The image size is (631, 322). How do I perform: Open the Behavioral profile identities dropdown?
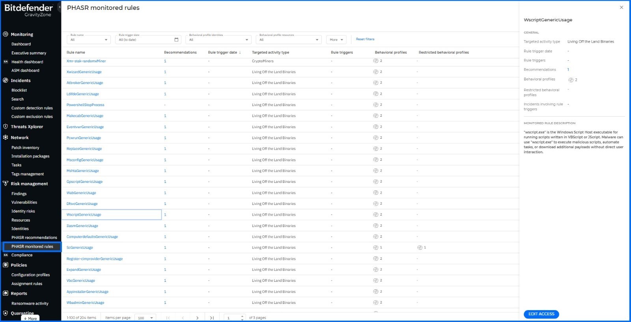pyautogui.click(x=246, y=40)
